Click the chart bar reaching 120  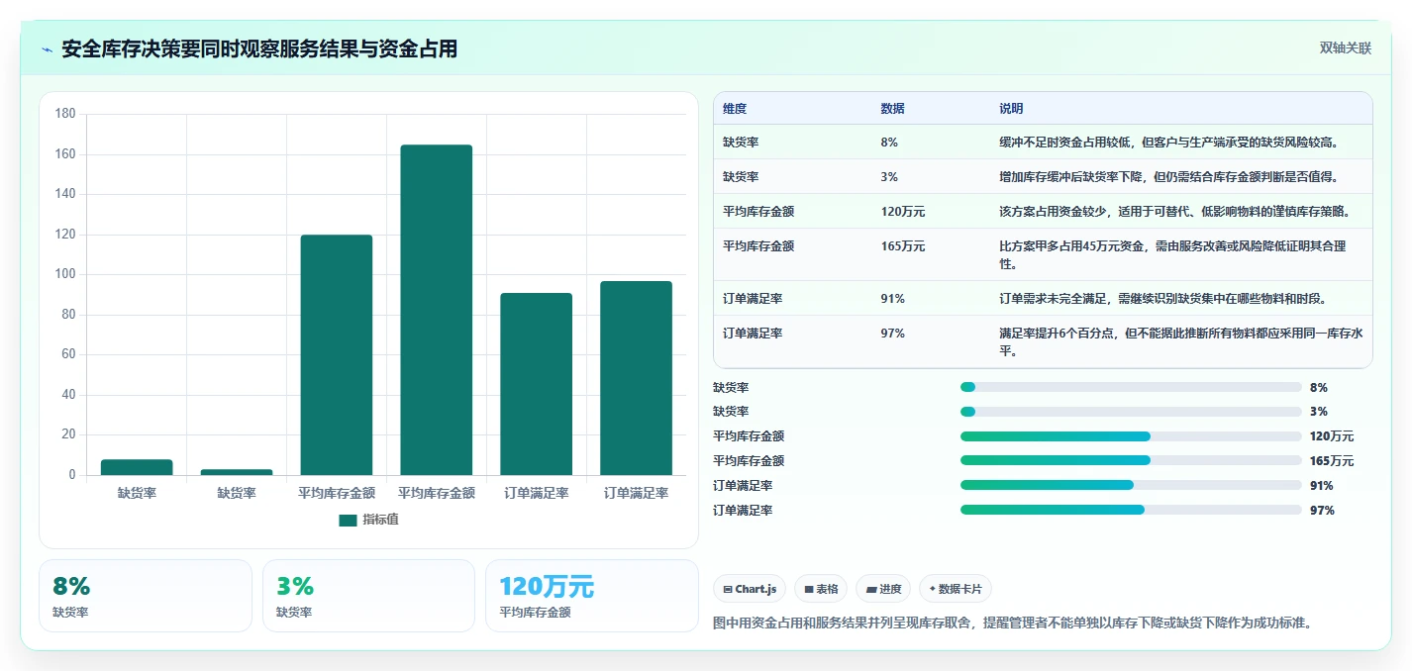tap(337, 355)
